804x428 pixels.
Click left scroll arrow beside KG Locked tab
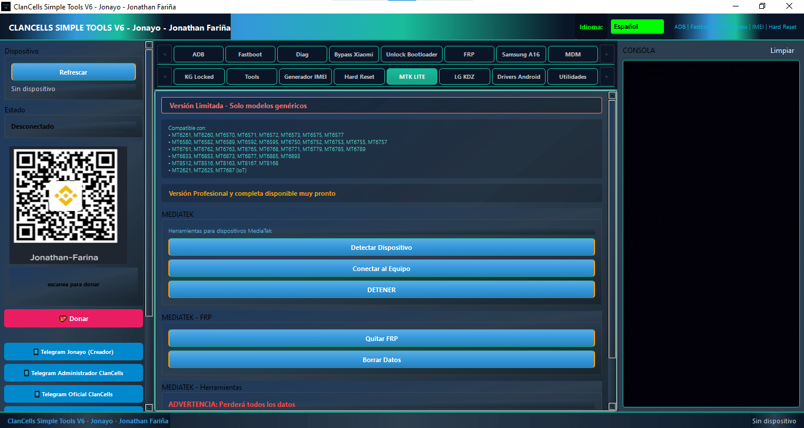[x=164, y=76]
